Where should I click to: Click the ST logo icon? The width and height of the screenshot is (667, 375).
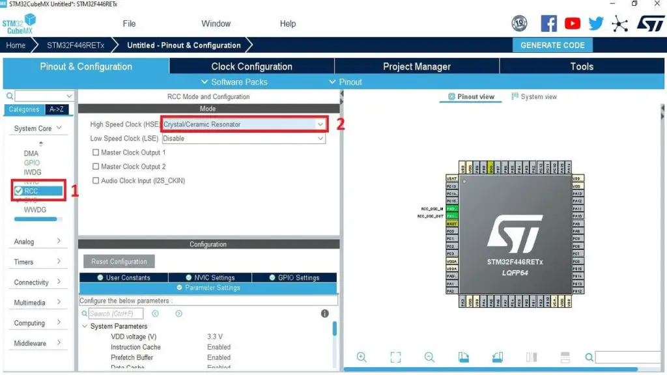tap(651, 23)
